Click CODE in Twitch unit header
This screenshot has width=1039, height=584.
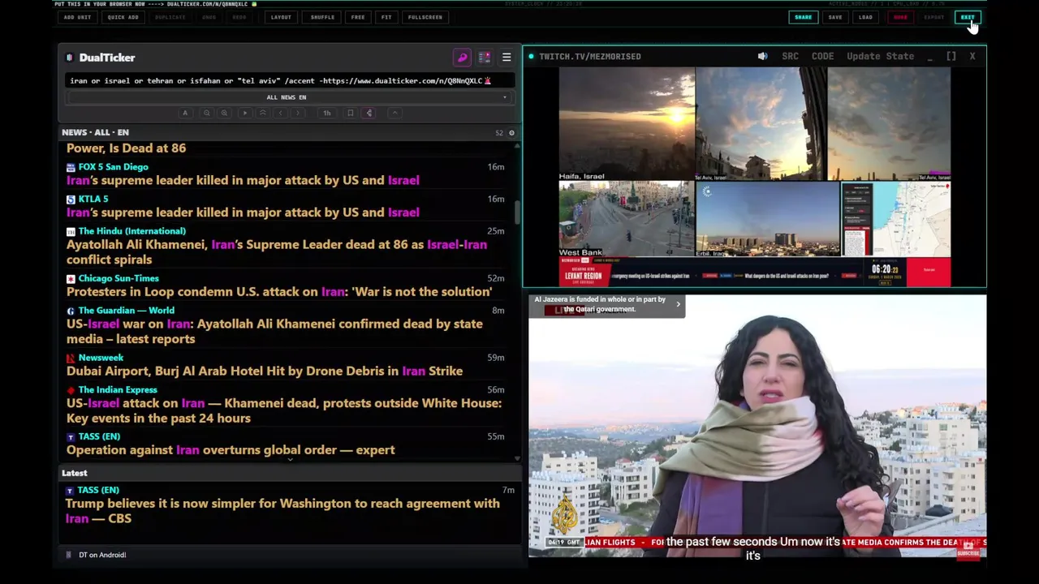pyautogui.click(x=822, y=56)
